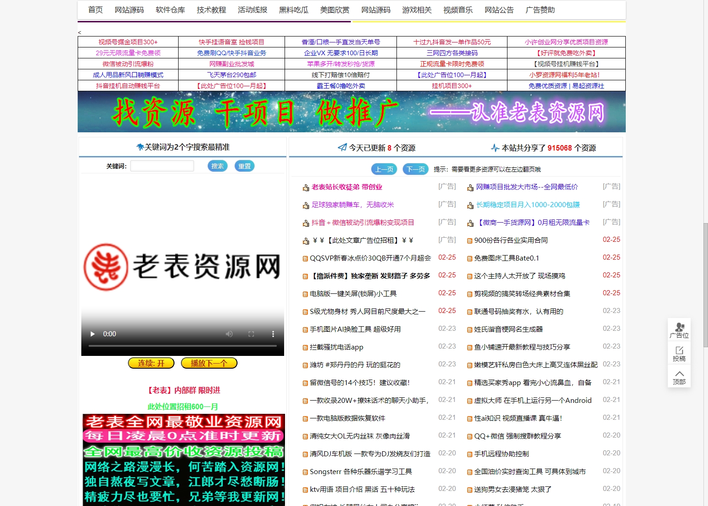This screenshot has width=708, height=506.
Task: Open 广告赞助 menu item
Action: 540,10
